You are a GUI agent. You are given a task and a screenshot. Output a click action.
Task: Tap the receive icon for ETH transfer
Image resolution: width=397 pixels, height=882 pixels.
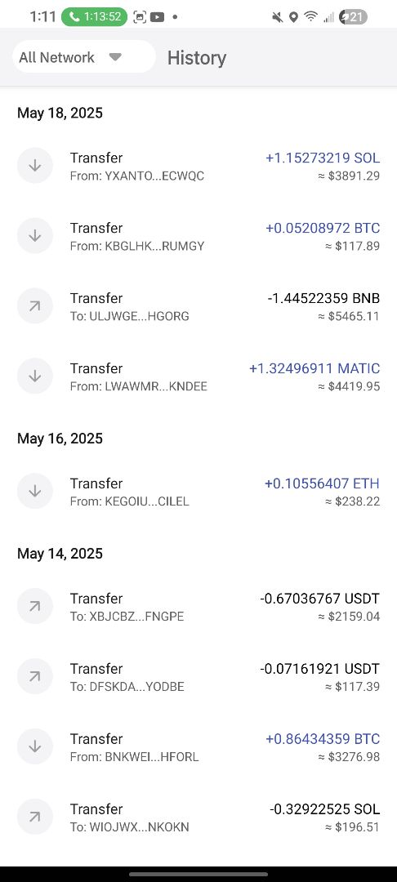click(x=35, y=491)
